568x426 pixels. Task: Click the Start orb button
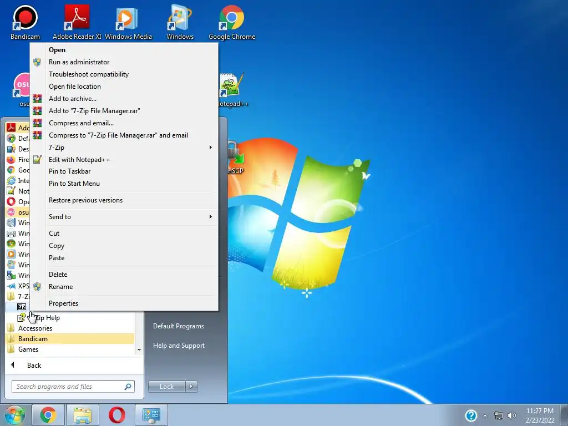(14, 415)
